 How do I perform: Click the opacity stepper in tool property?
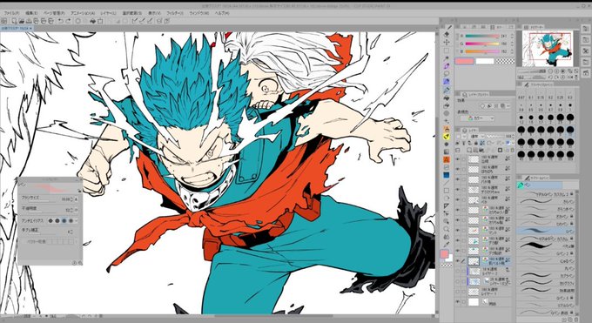(72, 210)
